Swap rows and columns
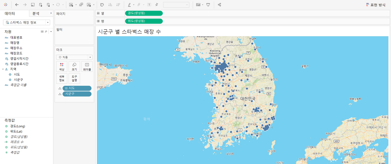Image resolution: width=391 pixels, height=164 pixels. [102, 5]
